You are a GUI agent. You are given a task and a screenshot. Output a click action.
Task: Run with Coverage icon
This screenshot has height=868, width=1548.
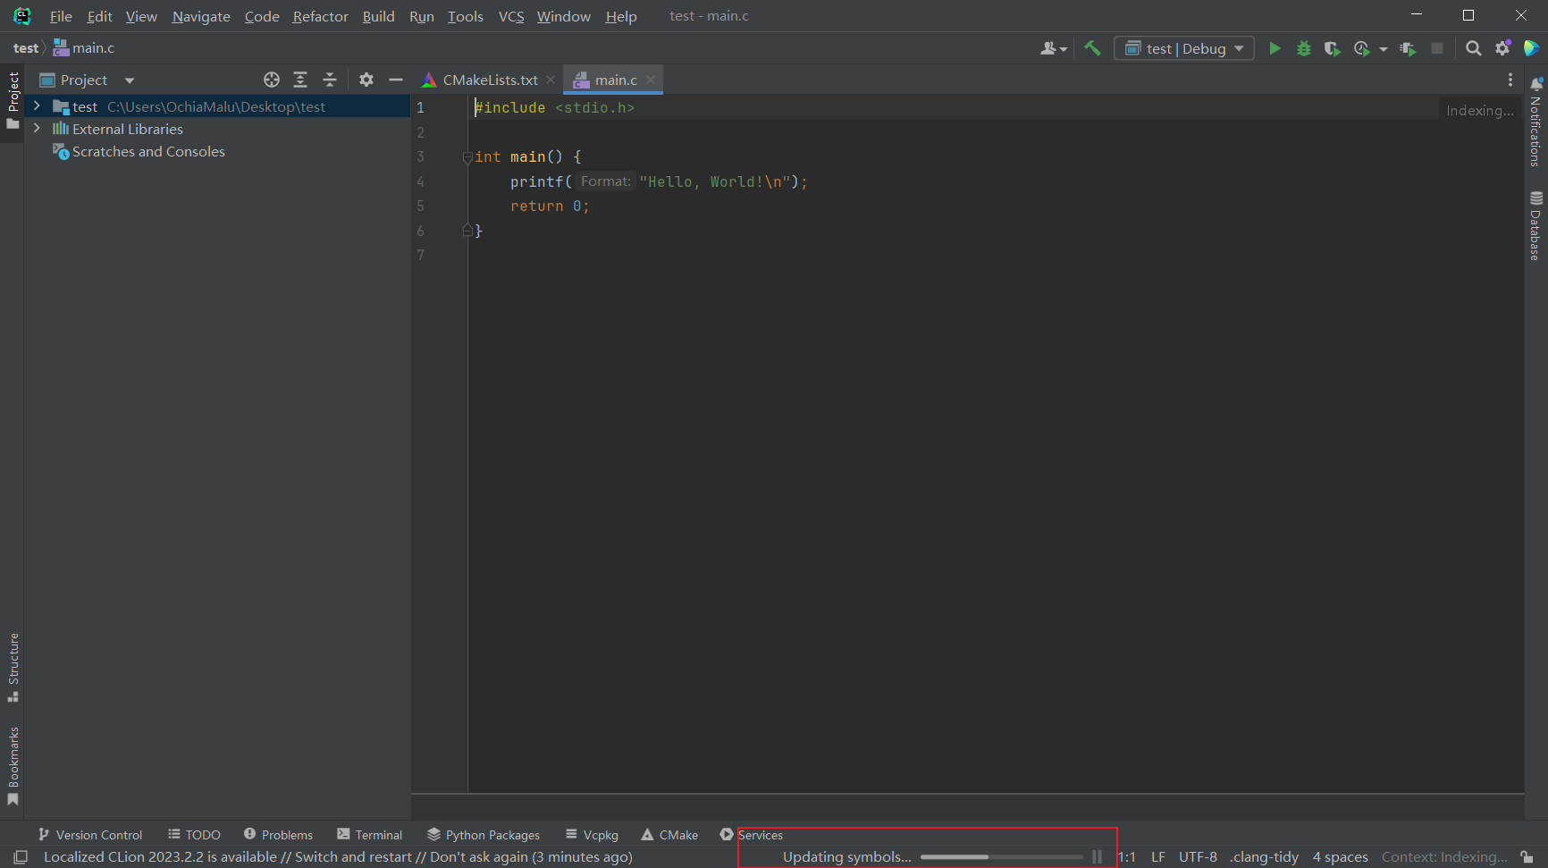1333,48
